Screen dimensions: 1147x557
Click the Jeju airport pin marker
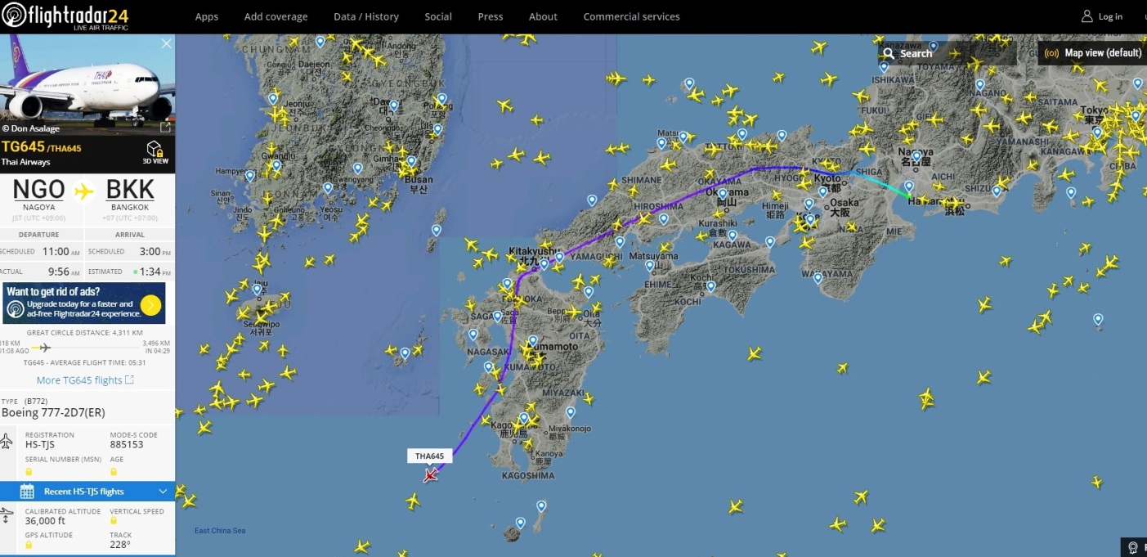pos(258,289)
